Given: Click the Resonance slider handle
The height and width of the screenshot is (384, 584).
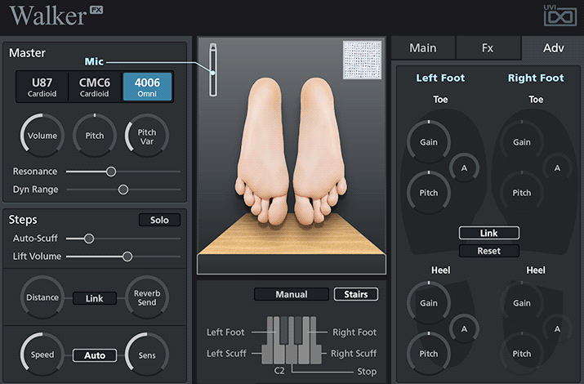Looking at the screenshot, I should [111, 172].
